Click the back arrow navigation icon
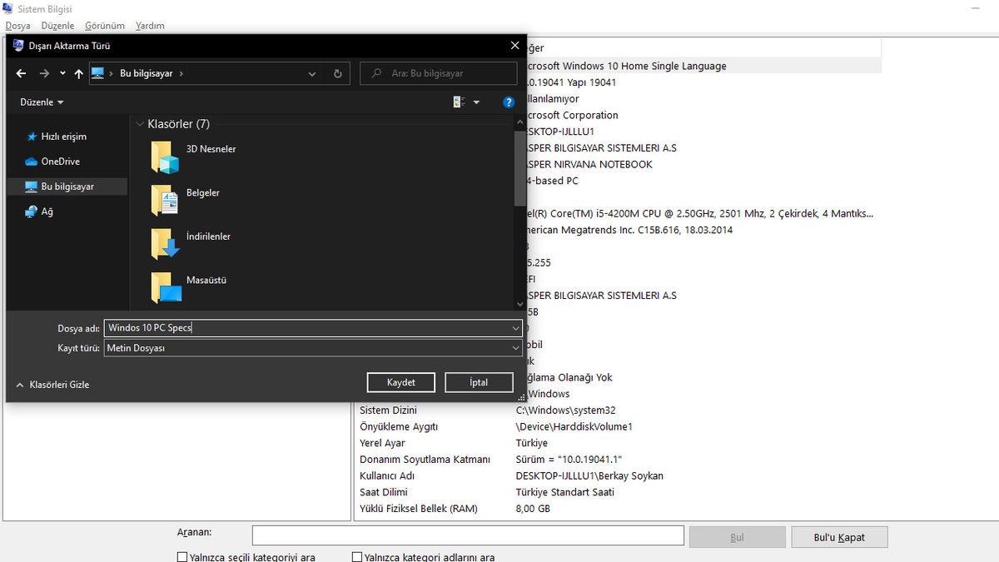The width and height of the screenshot is (999, 562). tap(22, 73)
